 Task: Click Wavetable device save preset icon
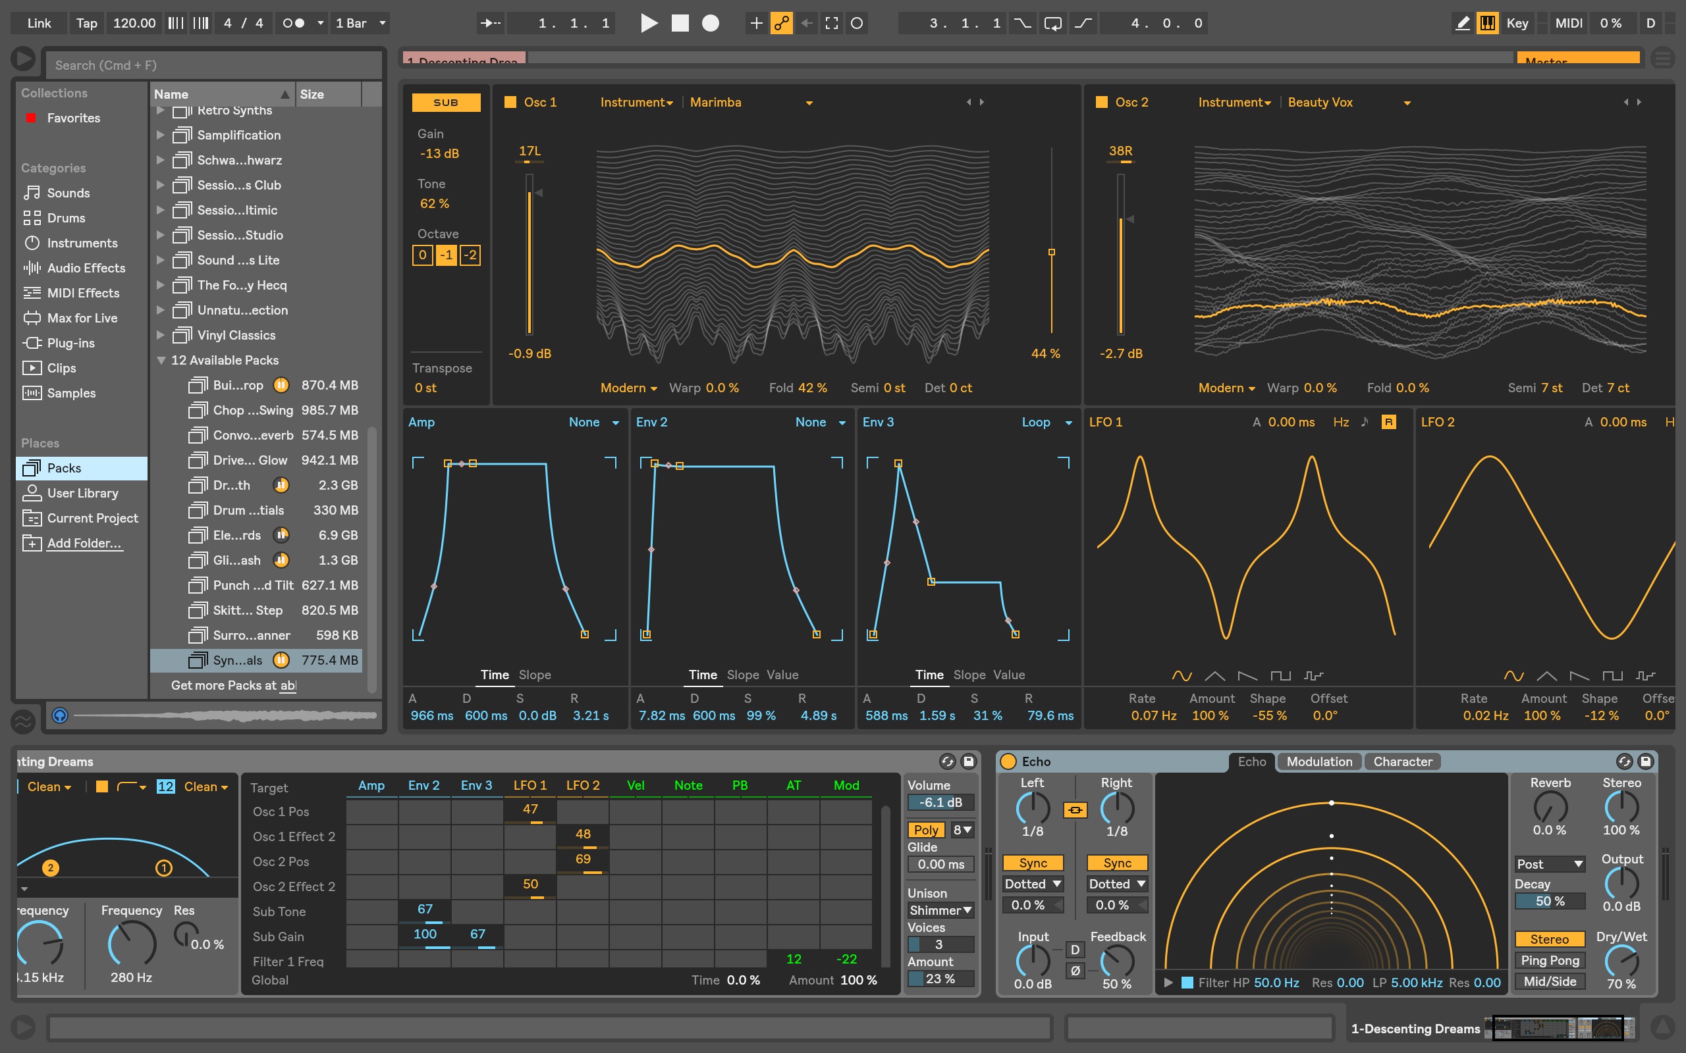[968, 761]
